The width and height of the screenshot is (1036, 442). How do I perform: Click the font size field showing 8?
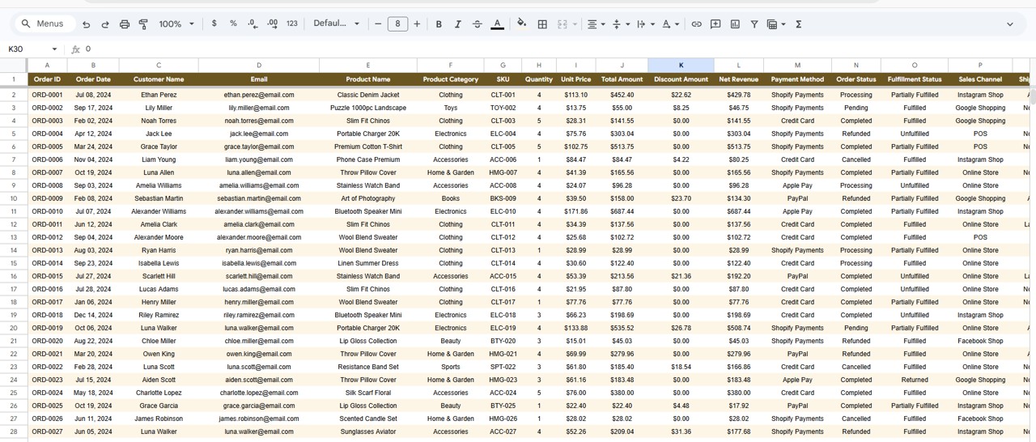click(397, 24)
